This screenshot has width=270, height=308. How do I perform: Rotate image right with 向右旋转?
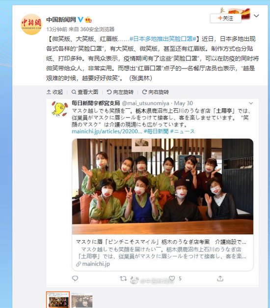[156, 92]
